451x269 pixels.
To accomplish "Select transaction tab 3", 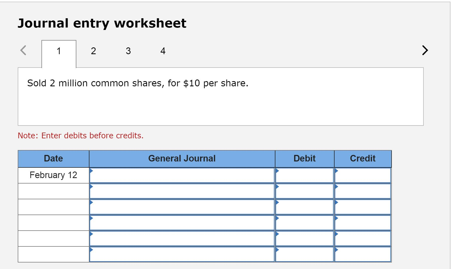I will 128,51.
